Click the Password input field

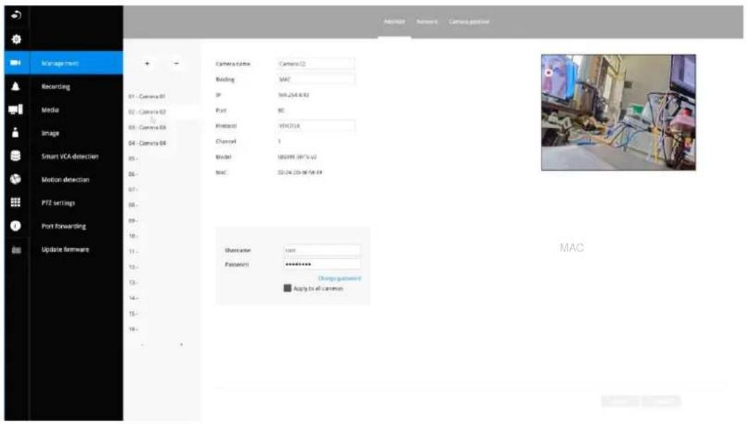322,264
